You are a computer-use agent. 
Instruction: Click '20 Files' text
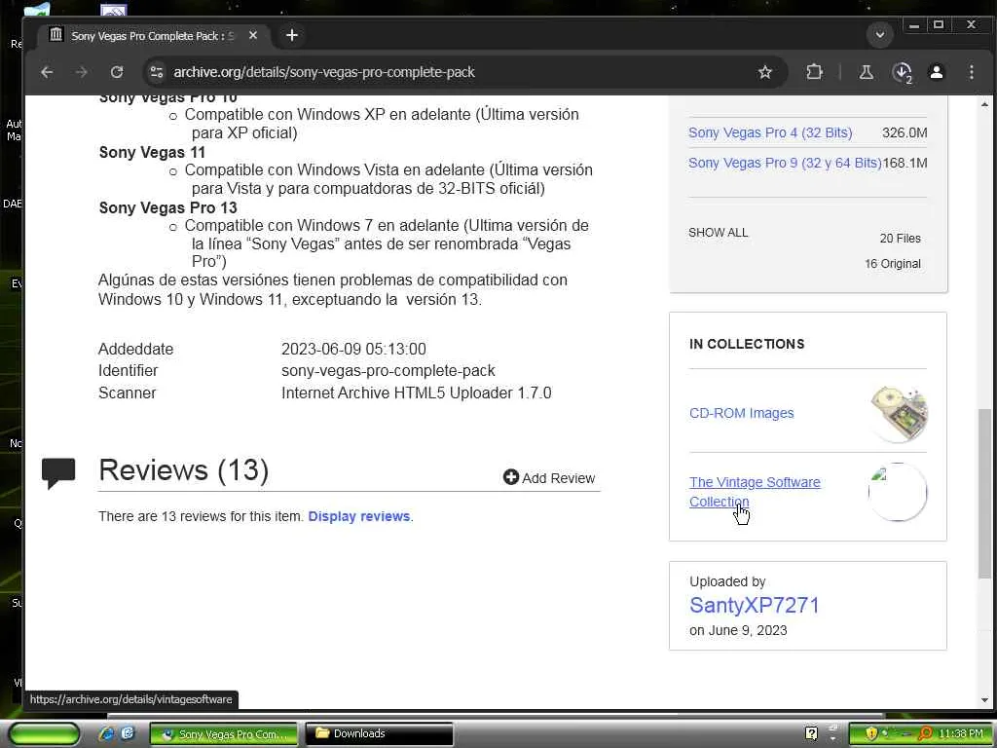click(900, 239)
